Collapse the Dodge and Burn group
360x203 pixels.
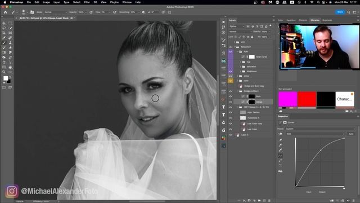(x=238, y=91)
